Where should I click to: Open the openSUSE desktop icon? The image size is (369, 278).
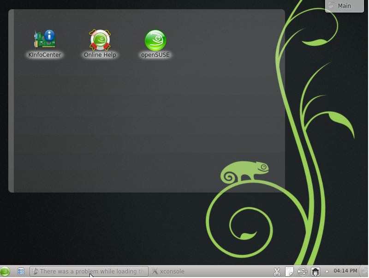(x=155, y=40)
